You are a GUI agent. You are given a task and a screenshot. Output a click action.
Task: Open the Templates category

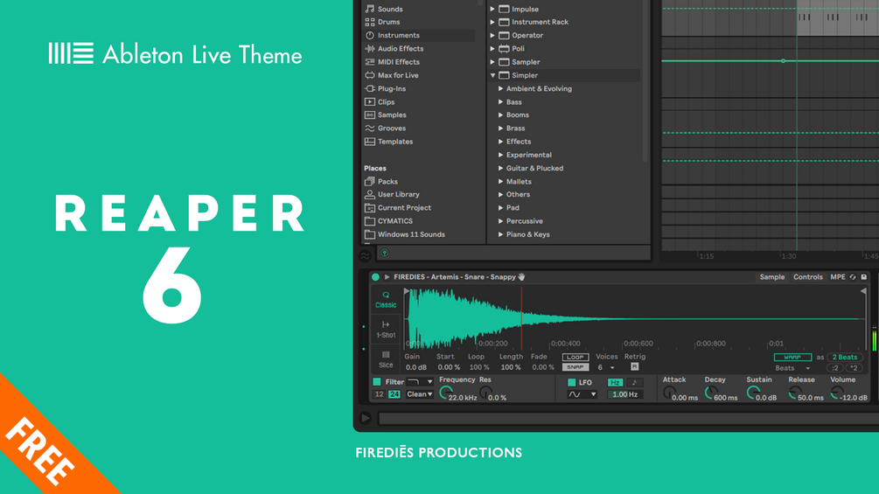[389, 142]
